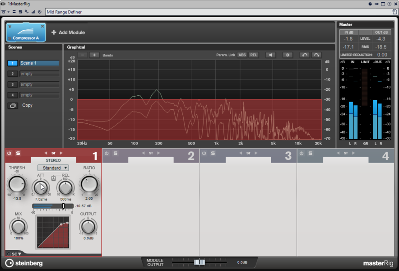Solo the Compressor A module tile
Image resolution: width=399 pixels, height=271 pixels.
[9, 38]
